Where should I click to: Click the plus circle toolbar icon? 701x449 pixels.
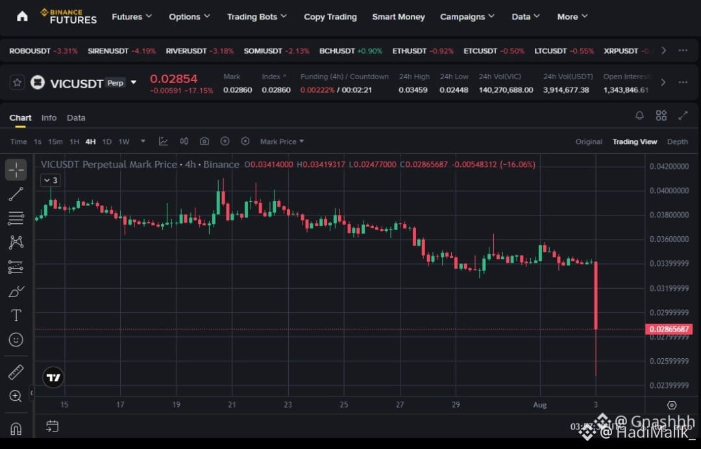coord(225,141)
